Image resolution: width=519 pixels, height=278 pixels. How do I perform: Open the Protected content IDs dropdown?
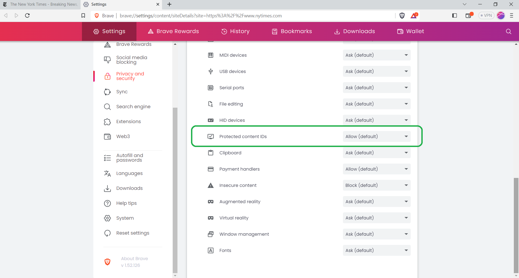376,136
